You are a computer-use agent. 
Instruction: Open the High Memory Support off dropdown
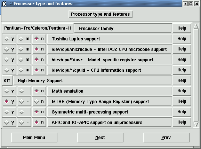pos(7,80)
